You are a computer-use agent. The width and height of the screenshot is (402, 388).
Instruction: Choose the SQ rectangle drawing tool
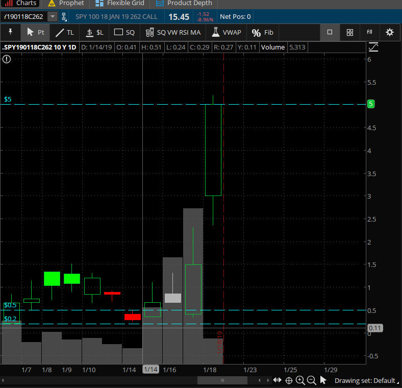124,32
